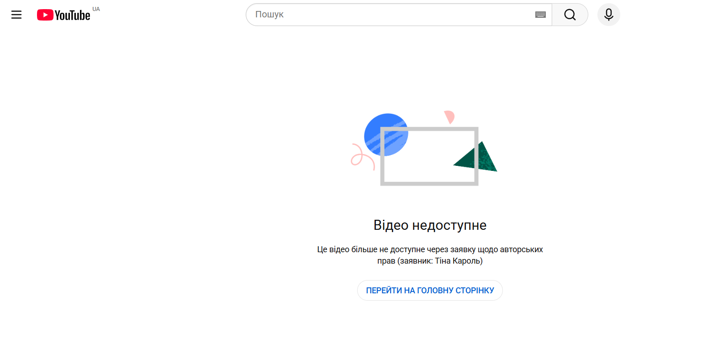Click the UA country code label
Viewport: 718px width, 339px height.
pyautogui.click(x=96, y=9)
